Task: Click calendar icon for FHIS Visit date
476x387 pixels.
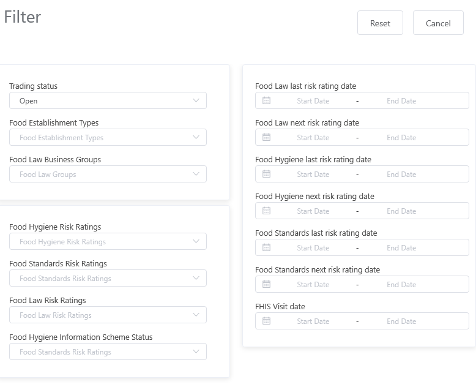Action: point(266,321)
